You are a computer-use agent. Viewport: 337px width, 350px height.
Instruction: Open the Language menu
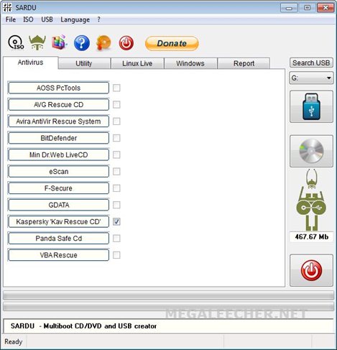click(x=75, y=19)
